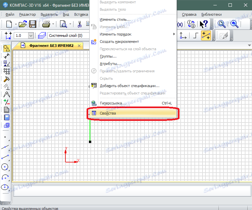
Task: Click the renumbering 1-2 icon
Action: [191, 24]
